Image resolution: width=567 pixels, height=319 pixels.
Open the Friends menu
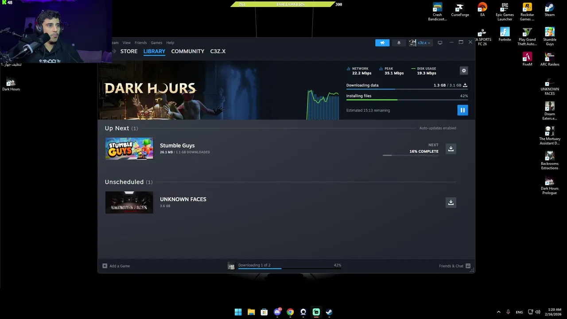tap(140, 43)
